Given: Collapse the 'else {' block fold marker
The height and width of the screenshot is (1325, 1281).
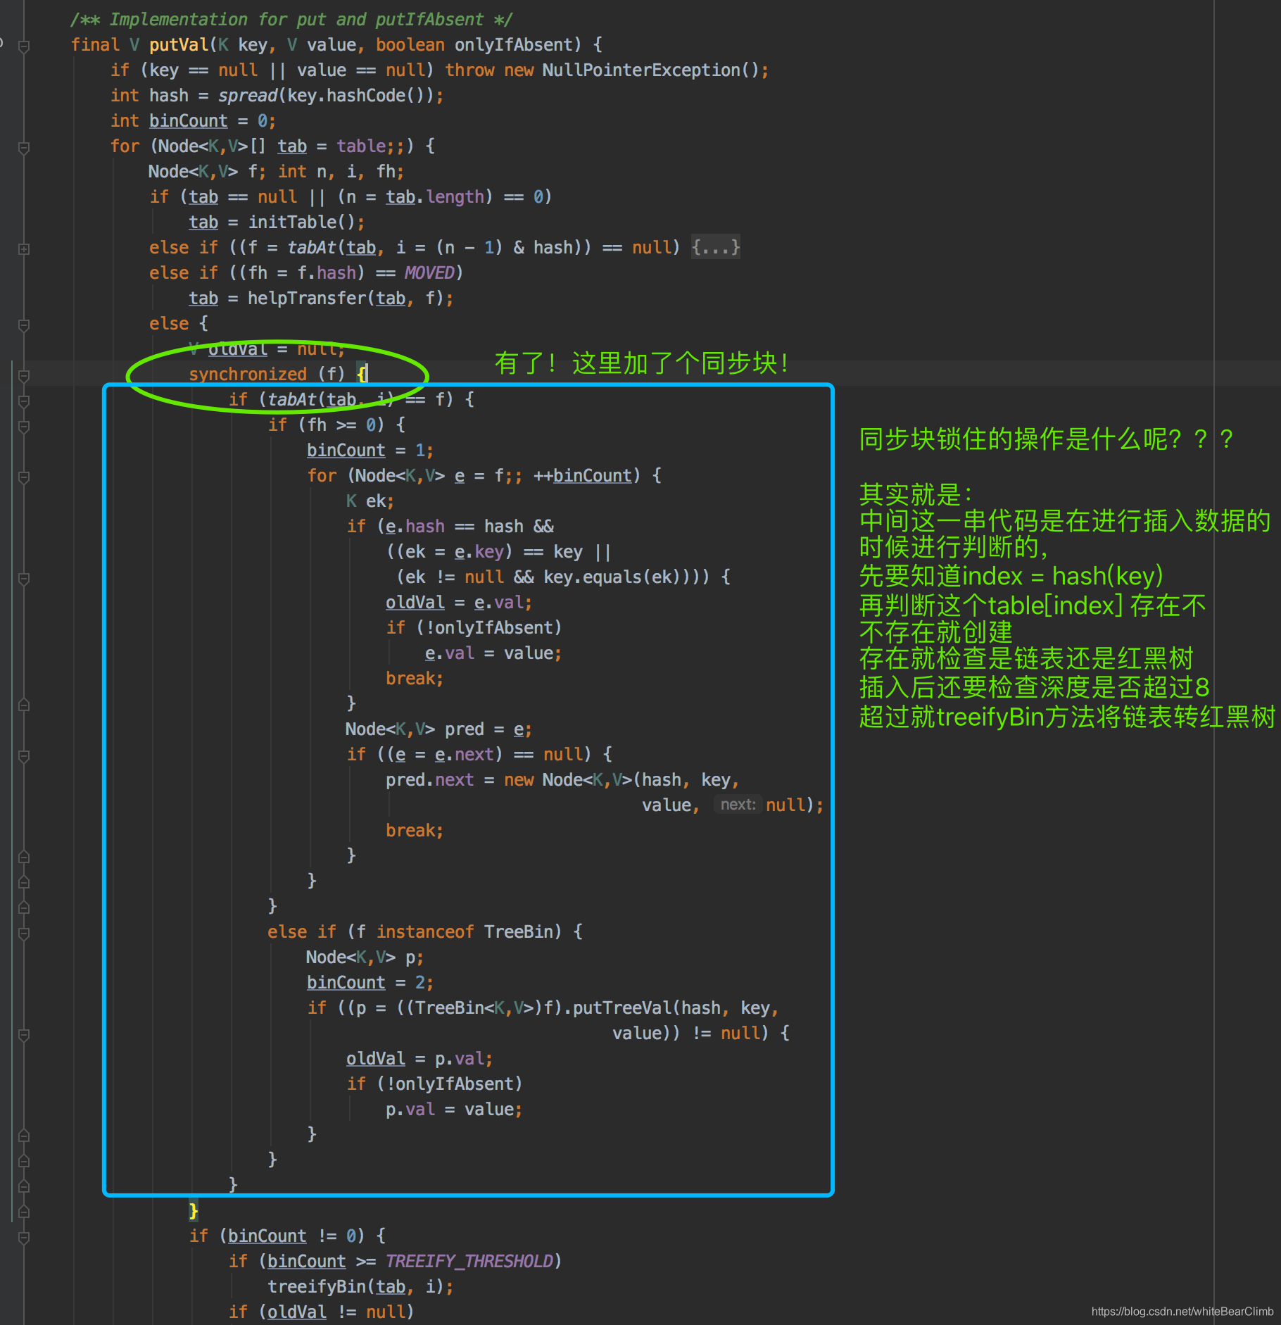Looking at the screenshot, I should point(24,325).
